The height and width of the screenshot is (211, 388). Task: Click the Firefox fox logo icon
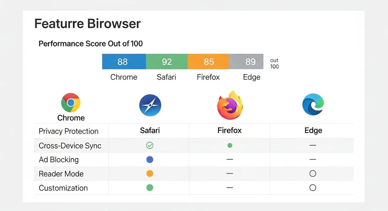point(230,105)
